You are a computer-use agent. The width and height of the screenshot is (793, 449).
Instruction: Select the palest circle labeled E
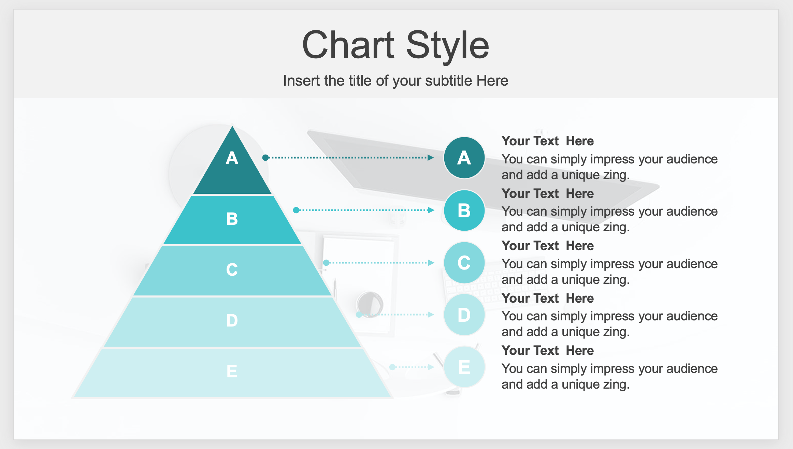[x=464, y=367]
